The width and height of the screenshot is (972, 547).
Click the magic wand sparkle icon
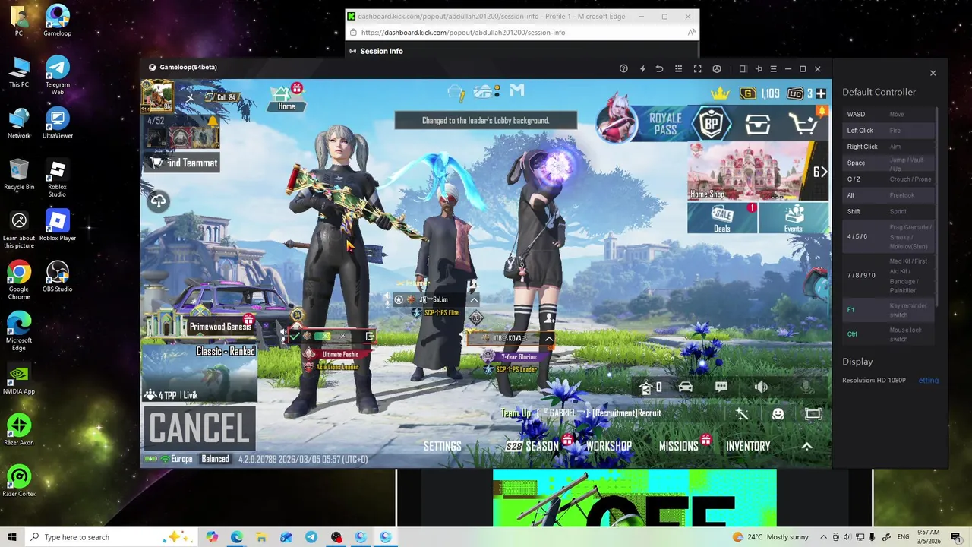(742, 414)
